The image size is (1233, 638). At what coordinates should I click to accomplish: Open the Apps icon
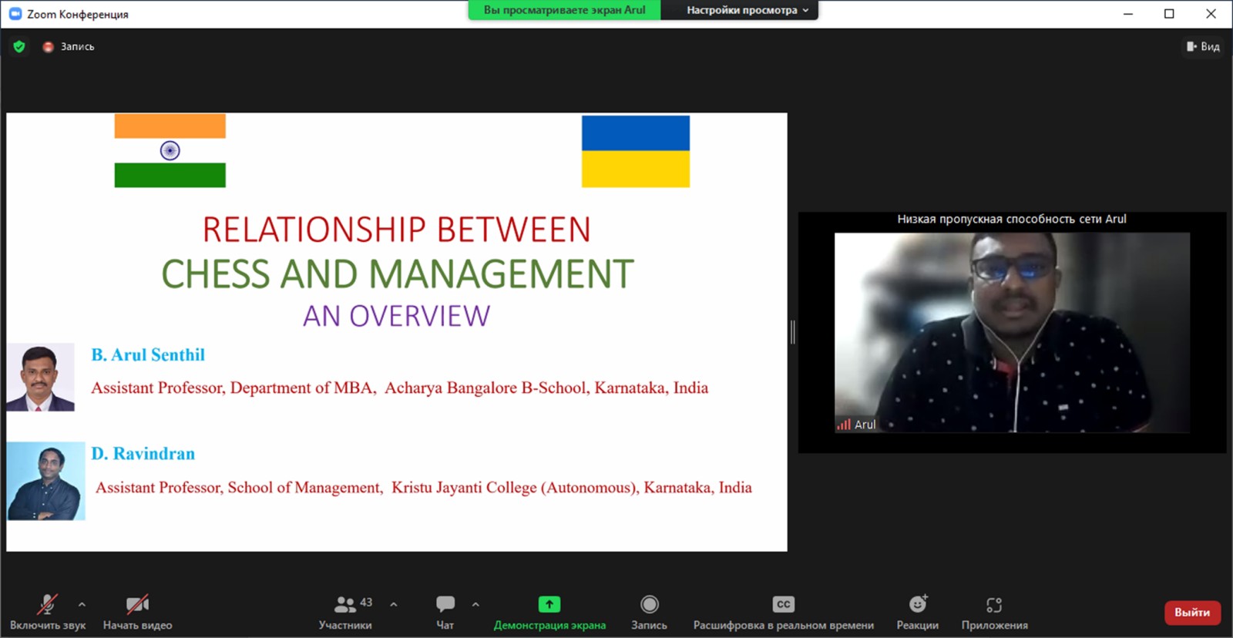pyautogui.click(x=994, y=604)
